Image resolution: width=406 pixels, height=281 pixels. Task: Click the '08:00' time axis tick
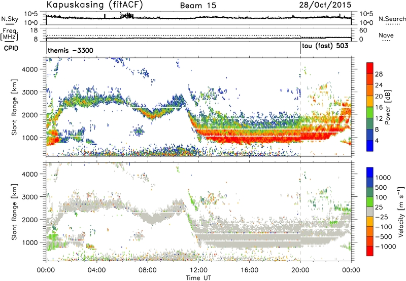pyautogui.click(x=148, y=270)
